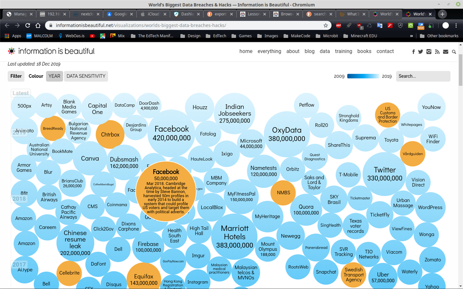Select the YEAR colour mode
Image resolution: width=463 pixels, height=289 pixels.
click(54, 76)
